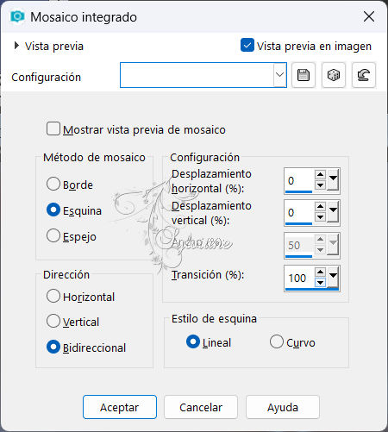The image size is (388, 432).
Task: Increase Transición value with up arrow
Action: (x=320, y=272)
